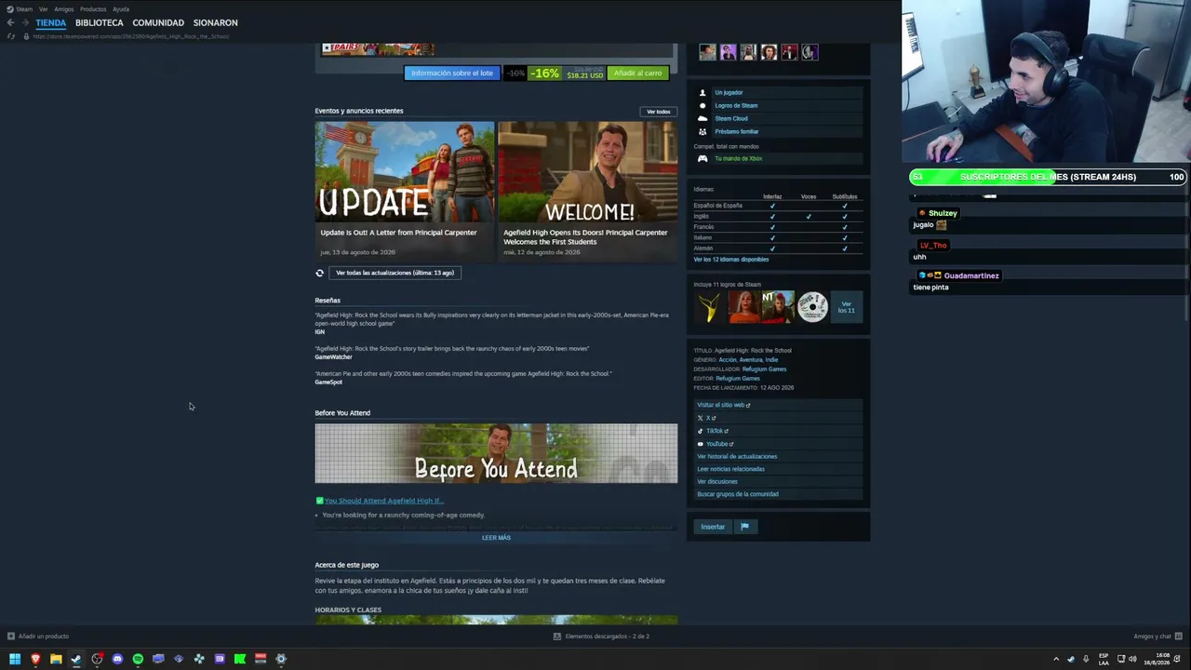This screenshot has height=670, width=1191.
Task: Open the Ver menu
Action: click(x=44, y=9)
